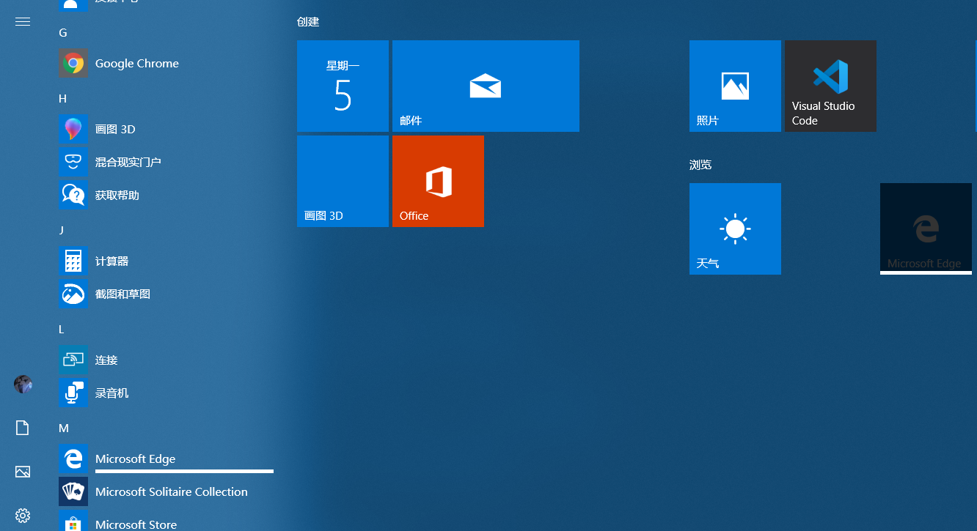Viewport: 977px width, 531px height.
Task: Click the letter J group header
Action: 62,230
